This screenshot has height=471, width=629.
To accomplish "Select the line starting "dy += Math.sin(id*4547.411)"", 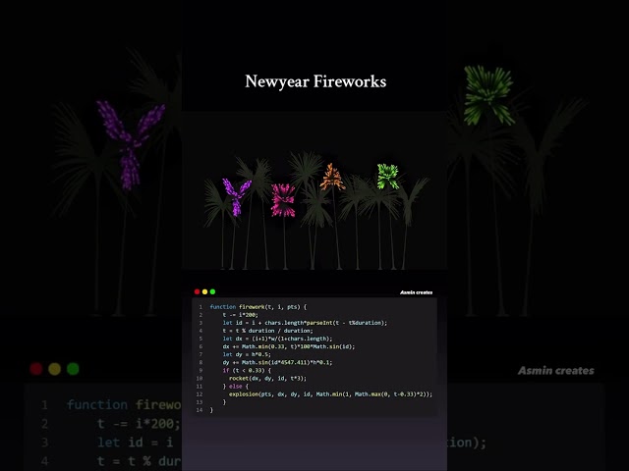I will [x=277, y=362].
